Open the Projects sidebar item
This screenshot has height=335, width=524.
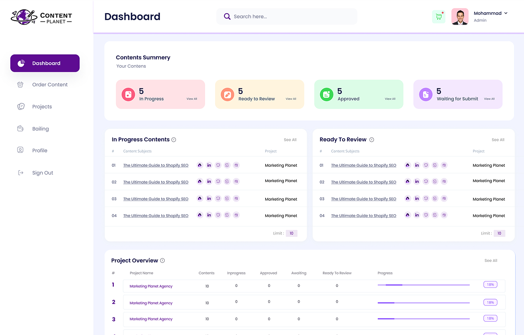coord(42,107)
